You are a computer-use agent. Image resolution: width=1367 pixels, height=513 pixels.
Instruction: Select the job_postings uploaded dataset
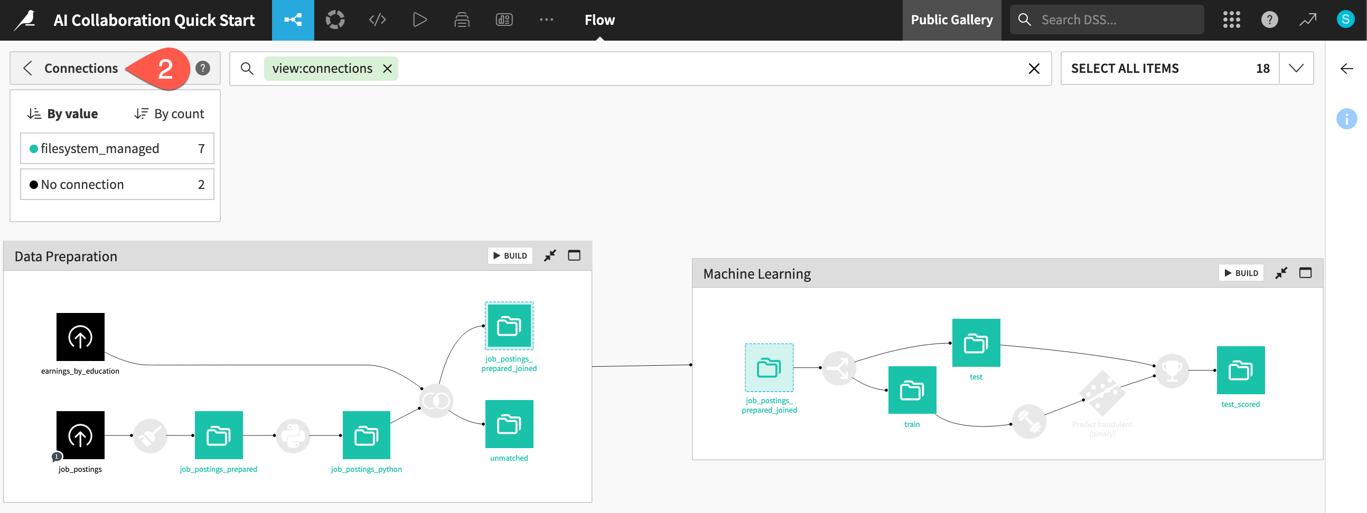(80, 435)
